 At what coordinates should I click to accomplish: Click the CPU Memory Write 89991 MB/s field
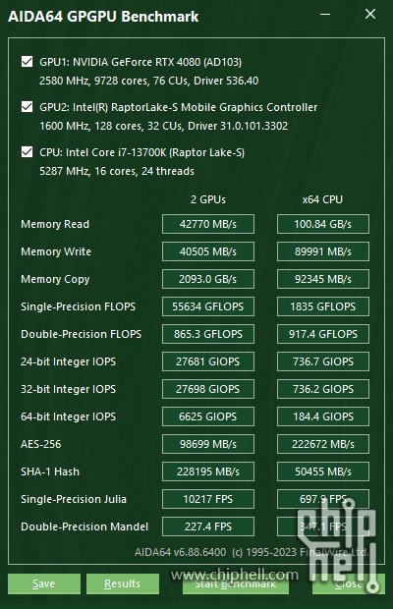[323, 251]
